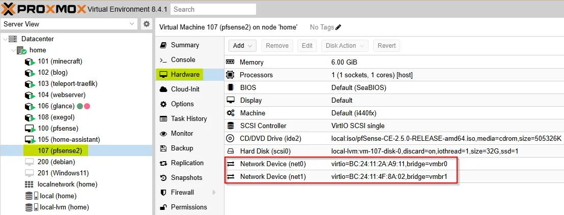Screen dimensions: 564x215
Task: Switch to the Snapshots tab
Action: click(186, 178)
